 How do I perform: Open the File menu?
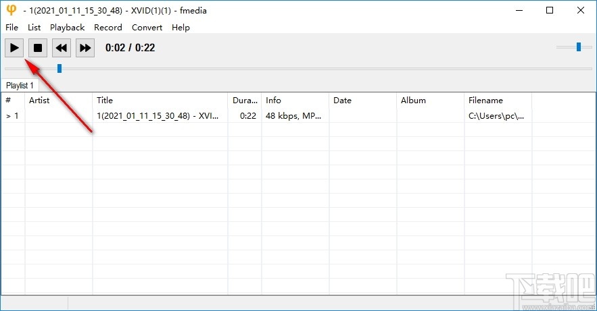(x=11, y=28)
